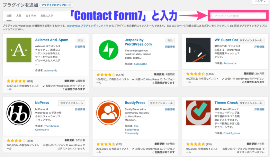The image size is (270, 157).
Task: Click Akismet's 最終更新: 2週間前 text
Action: (x=75, y=81)
